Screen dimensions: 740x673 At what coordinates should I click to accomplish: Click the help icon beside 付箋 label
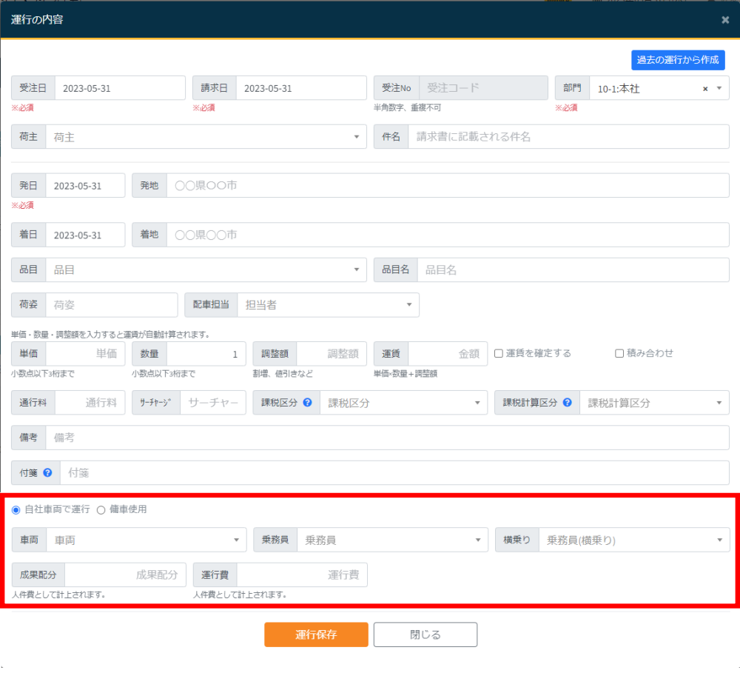(x=47, y=472)
